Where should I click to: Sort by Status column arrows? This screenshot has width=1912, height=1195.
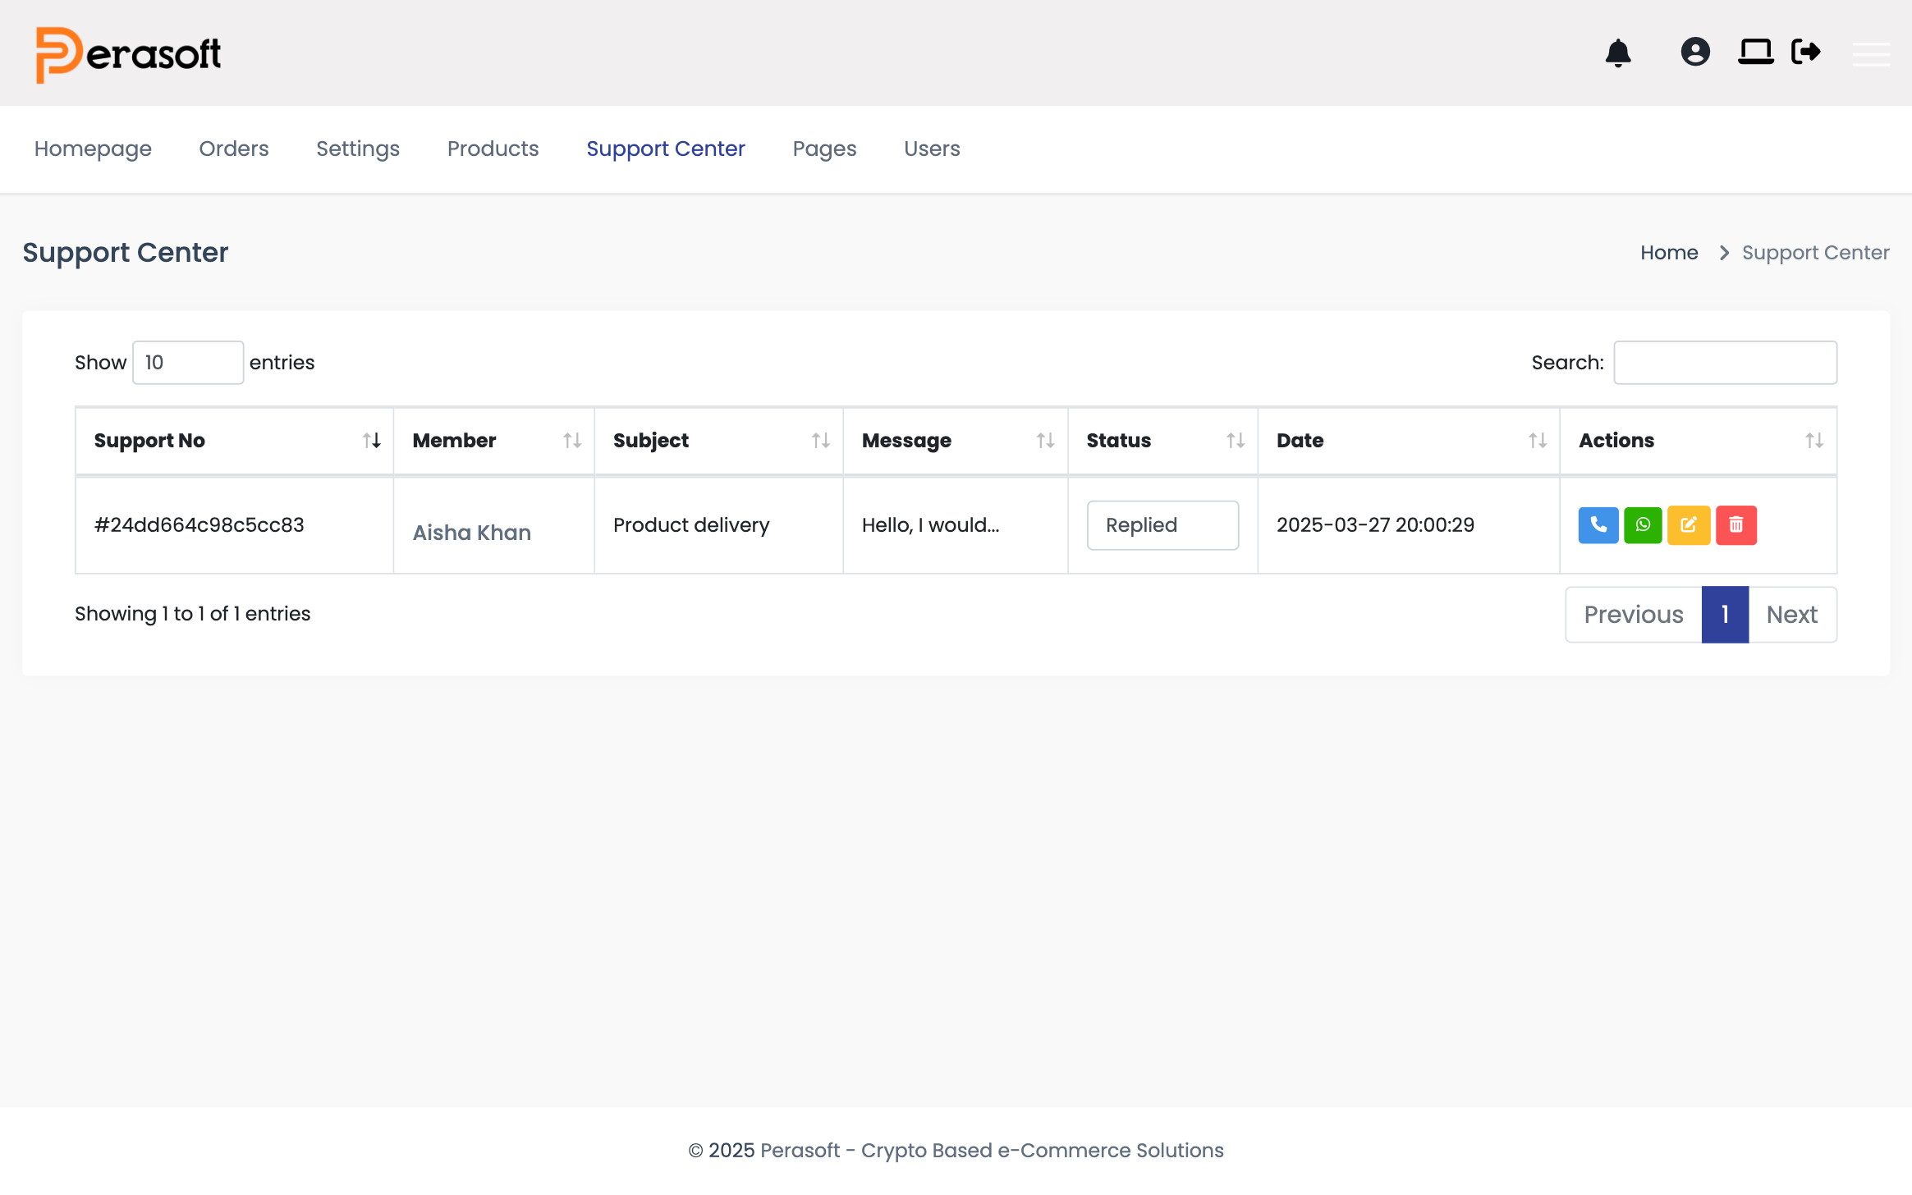pyautogui.click(x=1236, y=441)
